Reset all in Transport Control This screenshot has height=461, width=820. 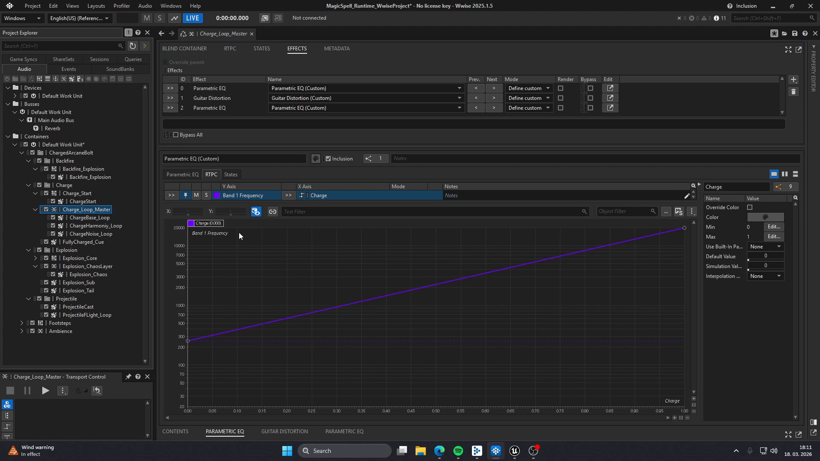[97, 391]
